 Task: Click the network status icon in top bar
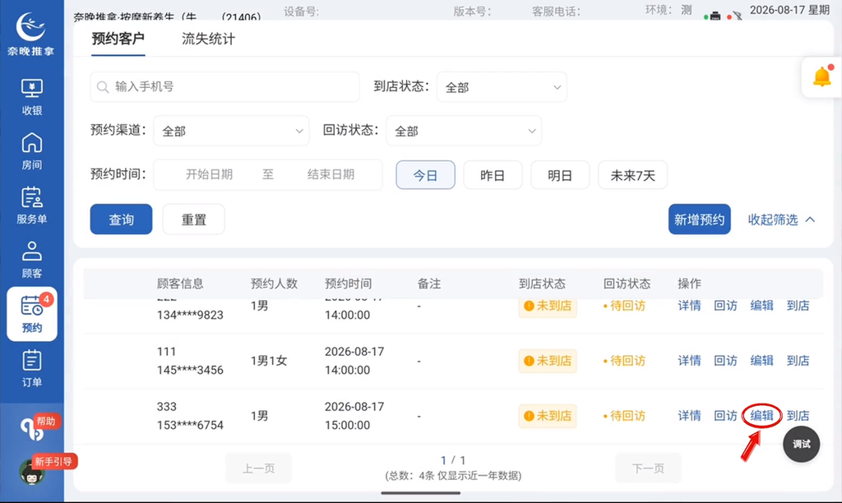[738, 16]
